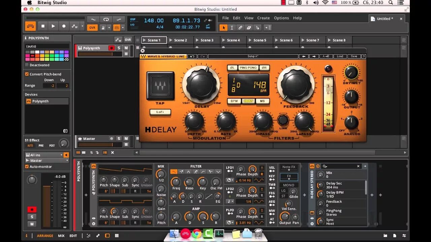Solo the Polysynth track
Screen dimensions: 431x242
pyautogui.click(x=119, y=48)
